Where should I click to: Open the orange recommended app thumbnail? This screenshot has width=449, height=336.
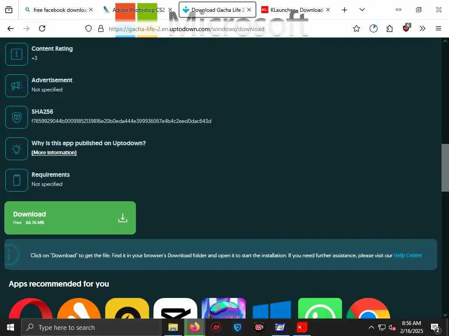pyautogui.click(x=79, y=308)
